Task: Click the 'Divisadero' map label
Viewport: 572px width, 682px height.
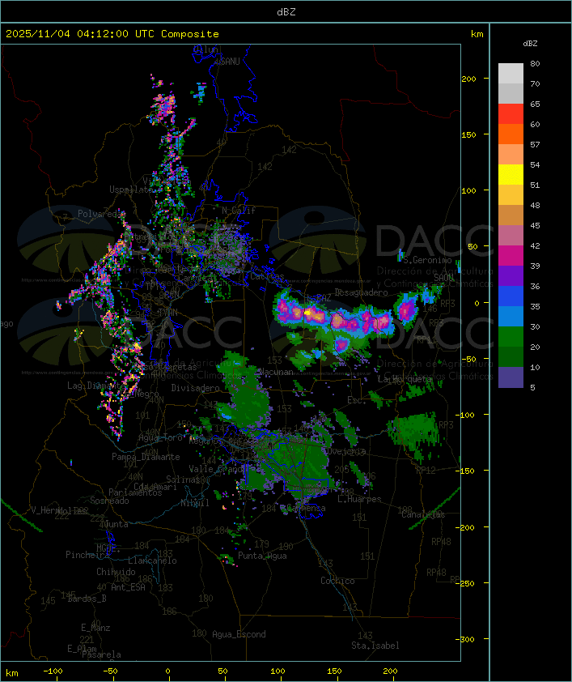Action: point(195,387)
